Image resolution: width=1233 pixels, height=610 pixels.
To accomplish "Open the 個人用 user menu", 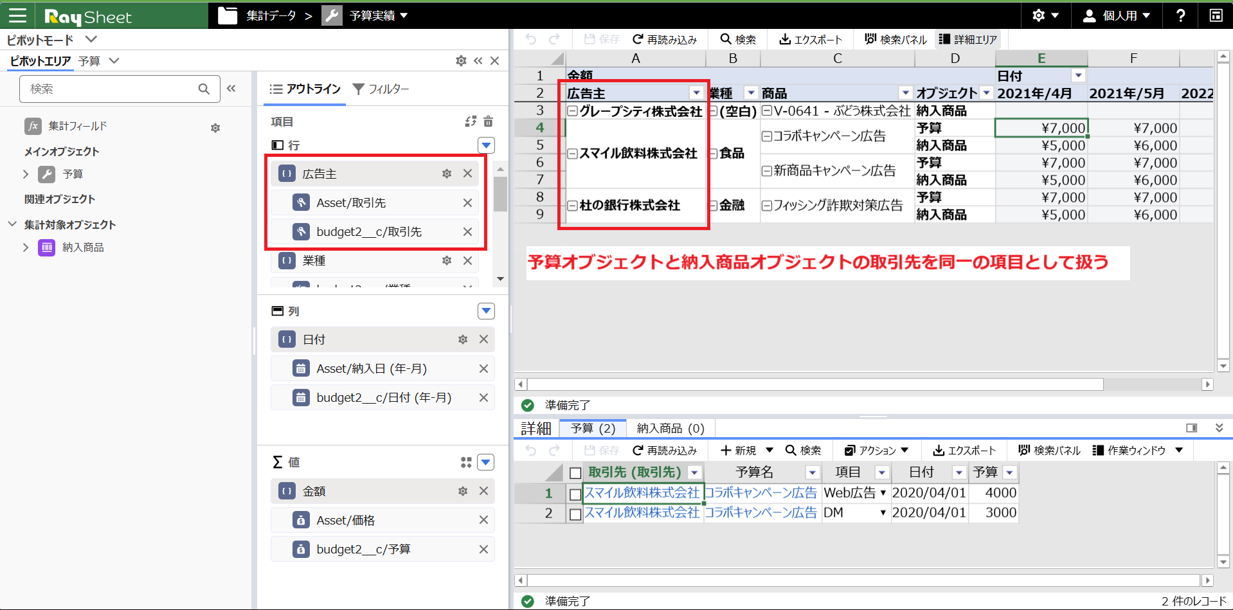I will tap(1117, 15).
